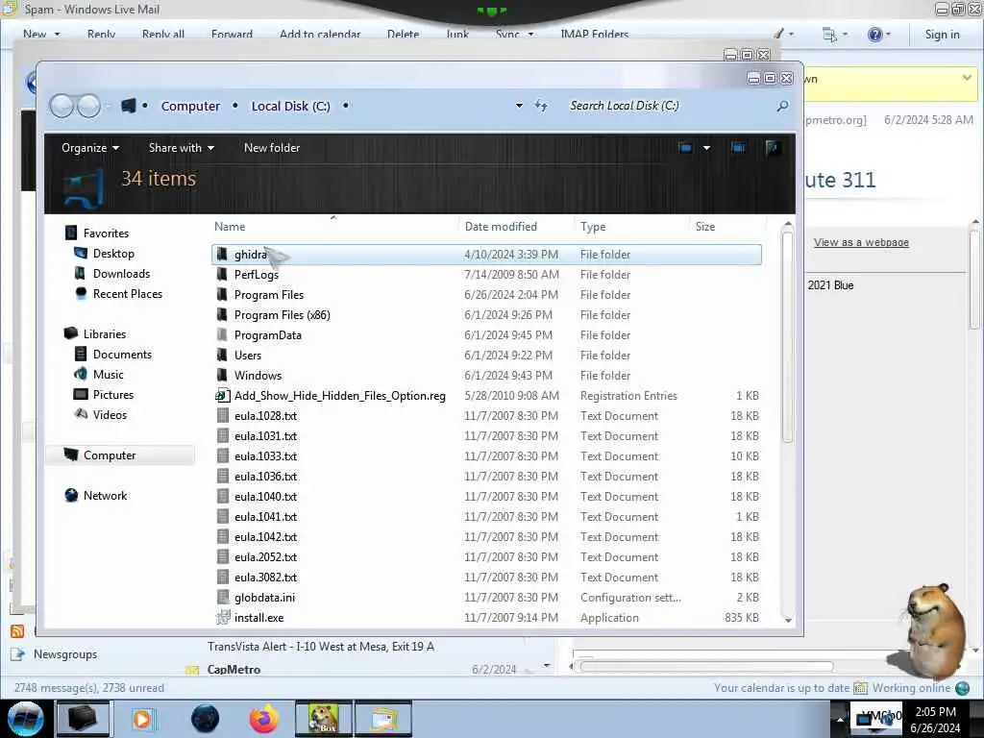Sort by Date modified column header
This screenshot has width=984, height=738.
pos(501,227)
